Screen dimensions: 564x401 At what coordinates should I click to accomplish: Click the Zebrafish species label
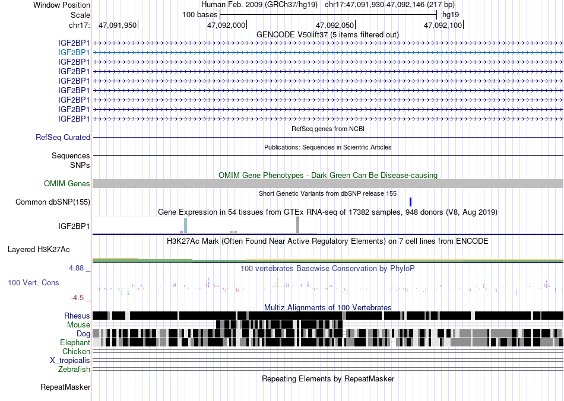click(74, 370)
